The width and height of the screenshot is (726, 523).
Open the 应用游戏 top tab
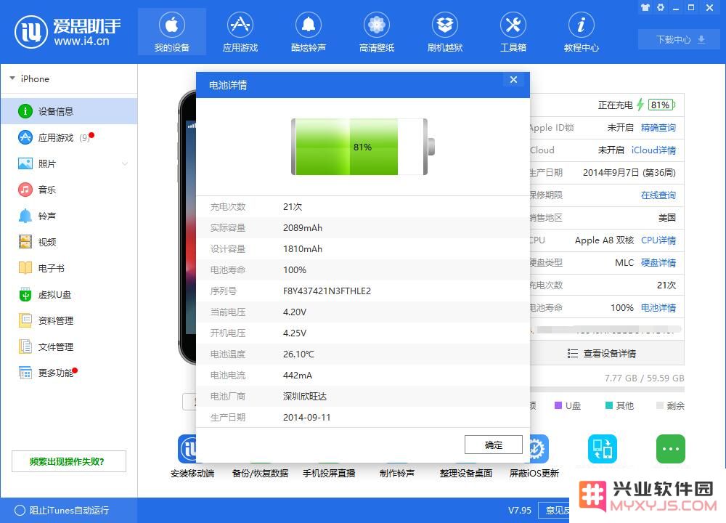(x=240, y=31)
